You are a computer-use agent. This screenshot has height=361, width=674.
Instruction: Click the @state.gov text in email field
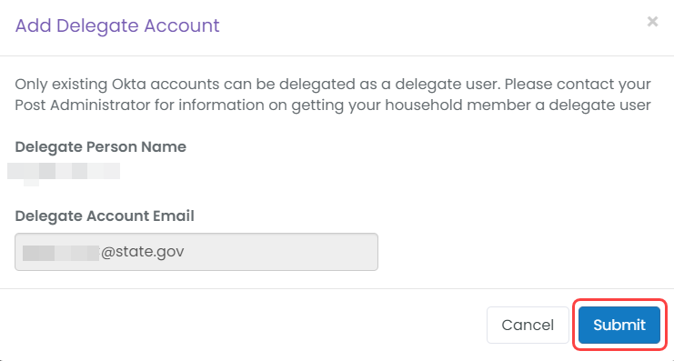pyautogui.click(x=142, y=252)
